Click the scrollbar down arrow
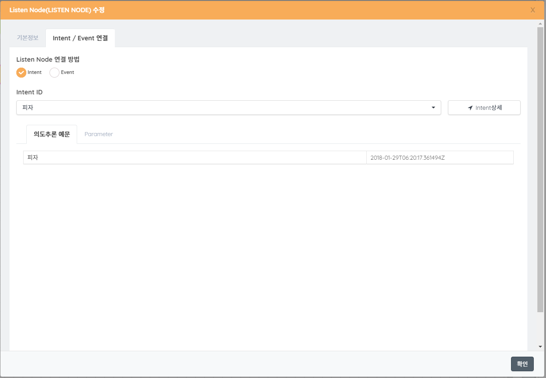The height and width of the screenshot is (378, 546). [x=540, y=347]
